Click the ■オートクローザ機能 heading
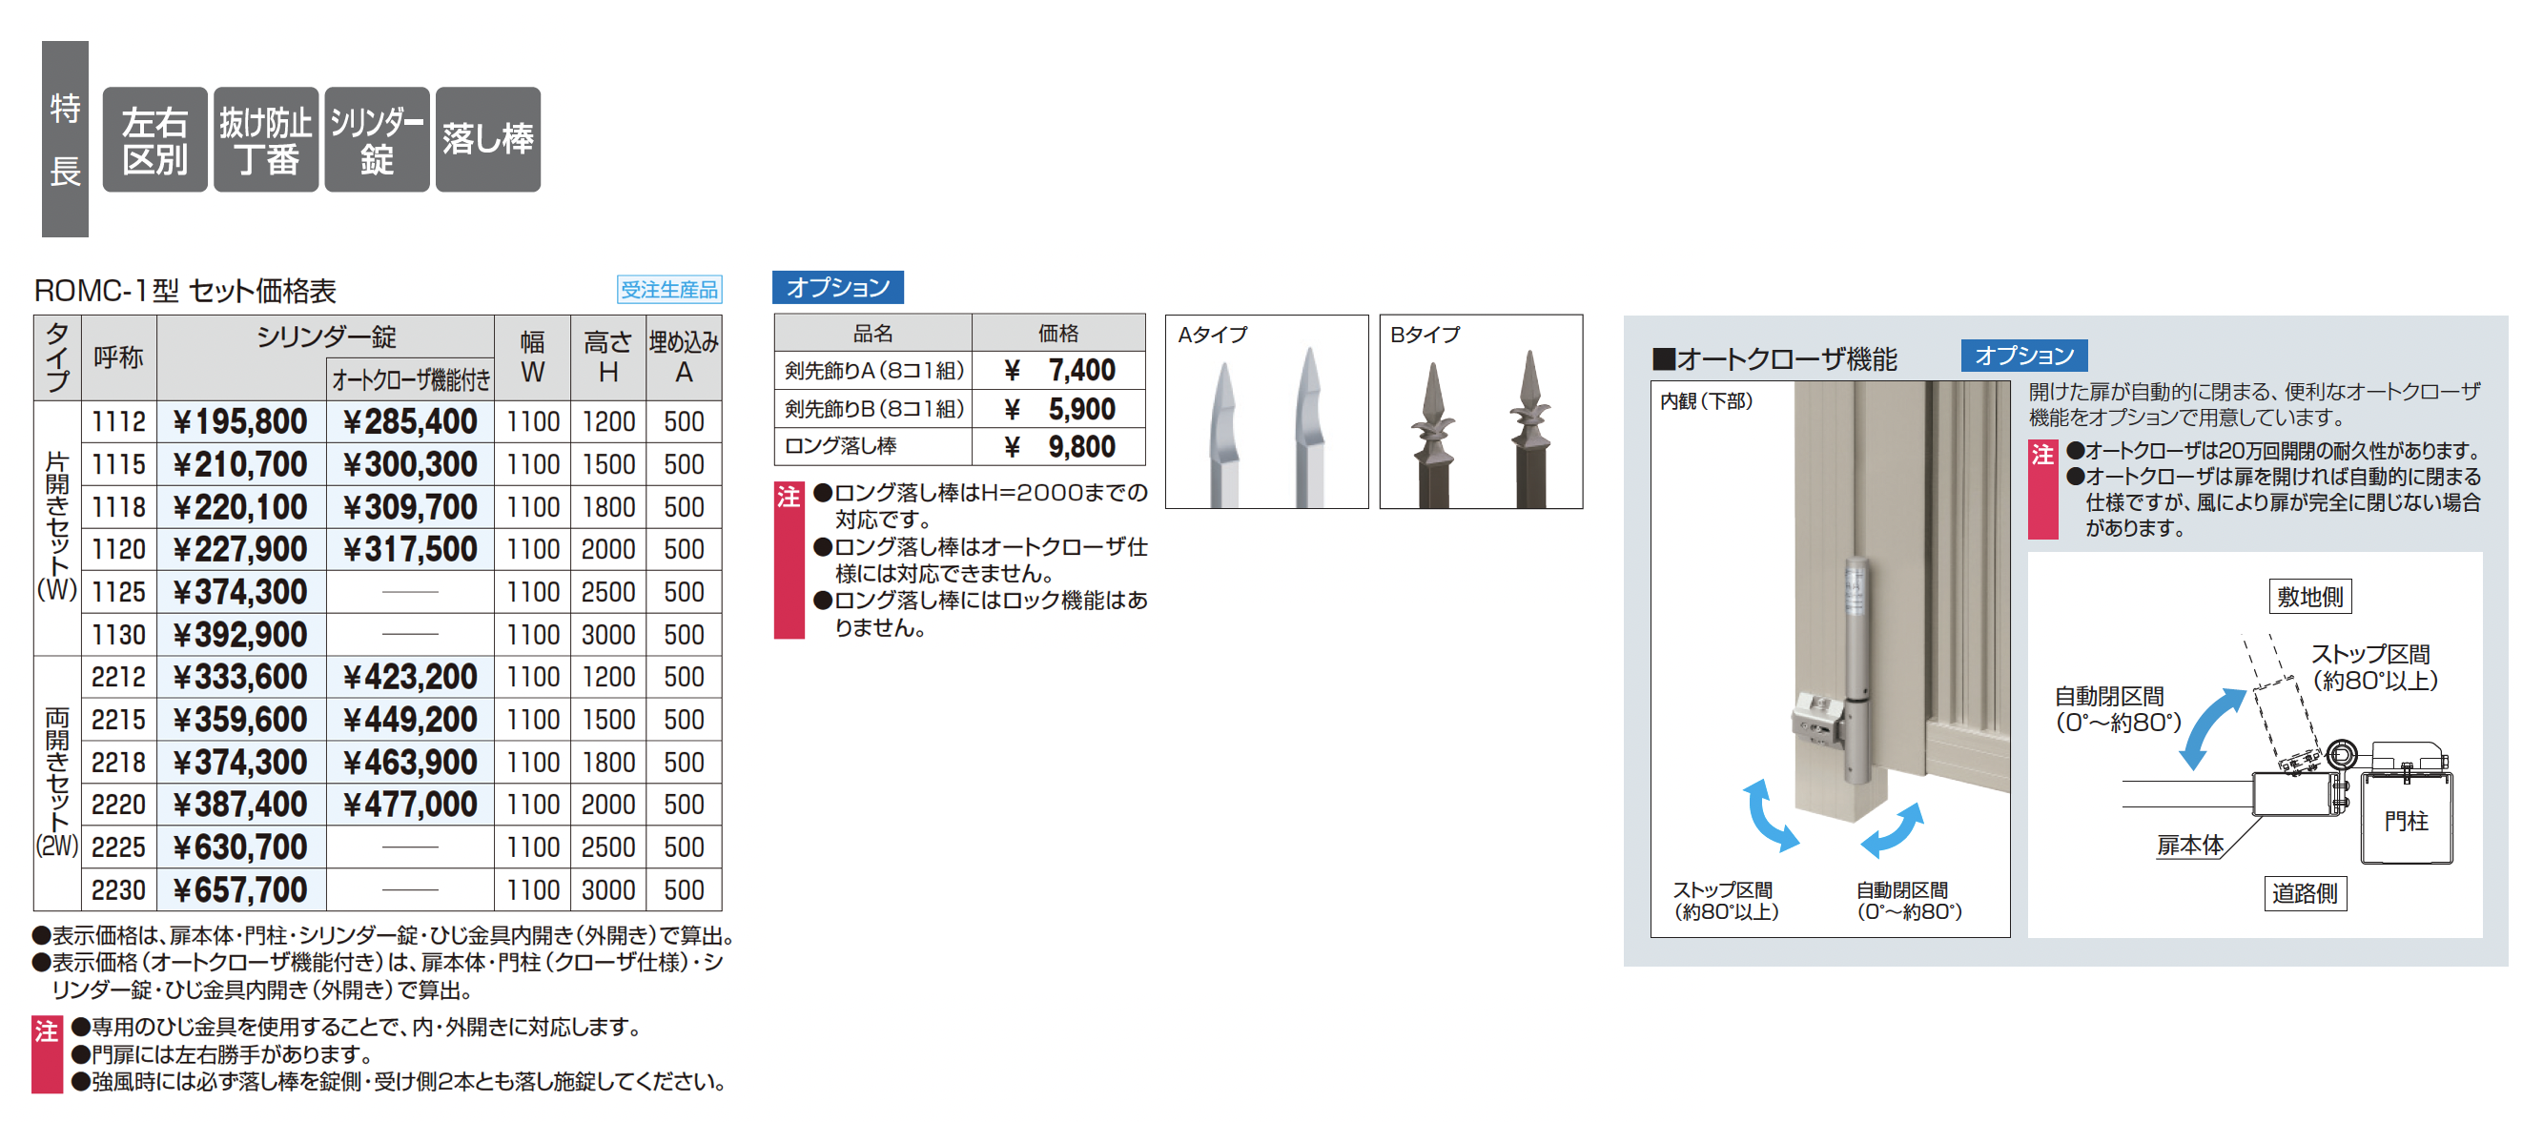Viewport: 2543px width, 1122px height. [x=1775, y=358]
